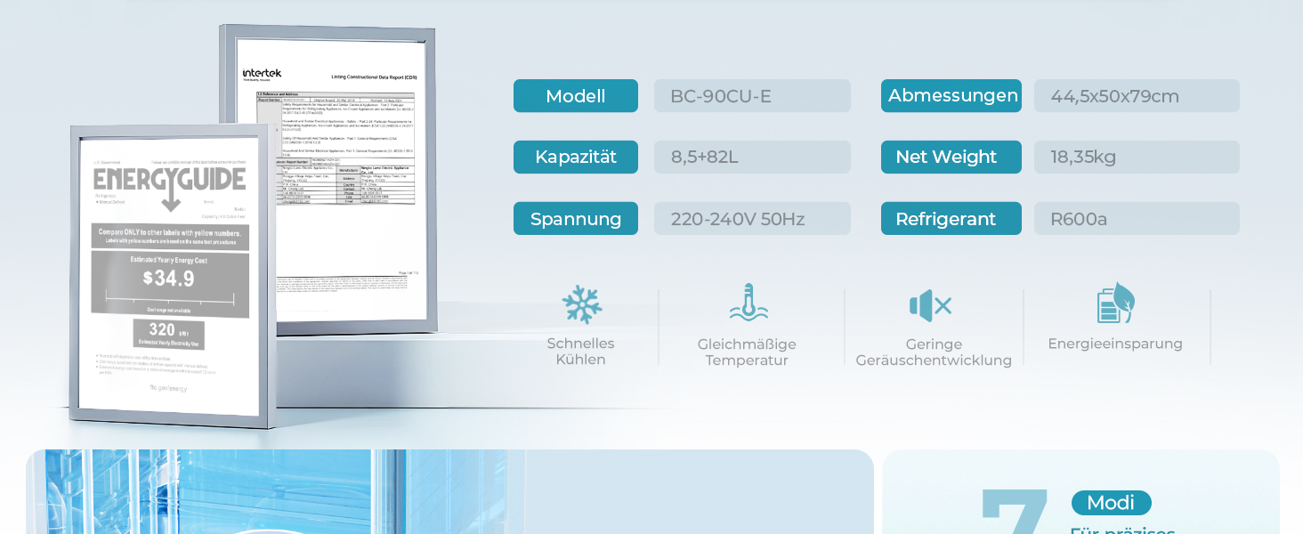The width and height of the screenshot is (1303, 534).
Task: Click the BC-90CU-E model value field
Action: pos(752,96)
